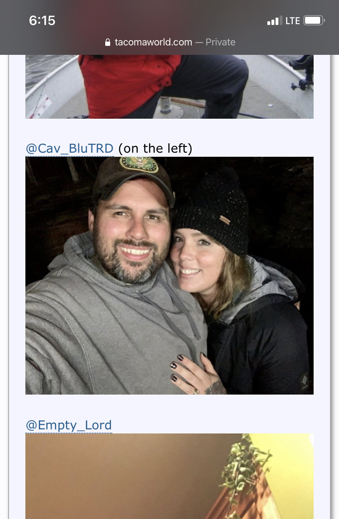Tap the cellular signal bars icon
The height and width of the screenshot is (519, 339).
274,20
